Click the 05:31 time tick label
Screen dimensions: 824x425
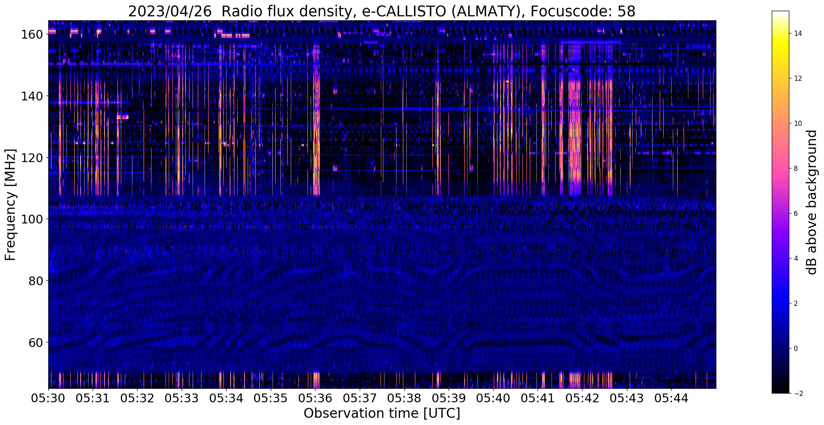pyautogui.click(x=93, y=398)
